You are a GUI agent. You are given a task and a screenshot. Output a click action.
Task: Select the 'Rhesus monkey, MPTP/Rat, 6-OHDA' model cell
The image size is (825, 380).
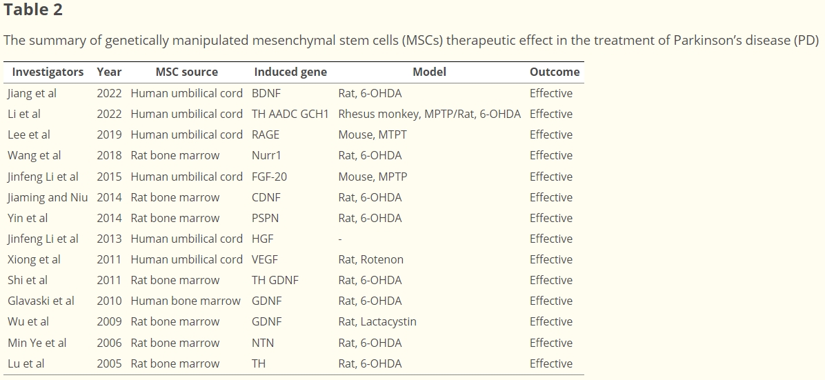[429, 114]
